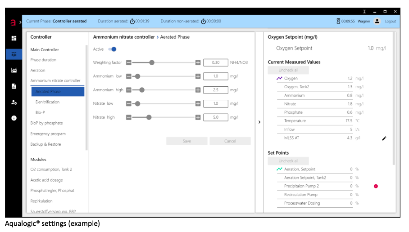
Task: Open user management icon in sidebar
Action: click(14, 102)
